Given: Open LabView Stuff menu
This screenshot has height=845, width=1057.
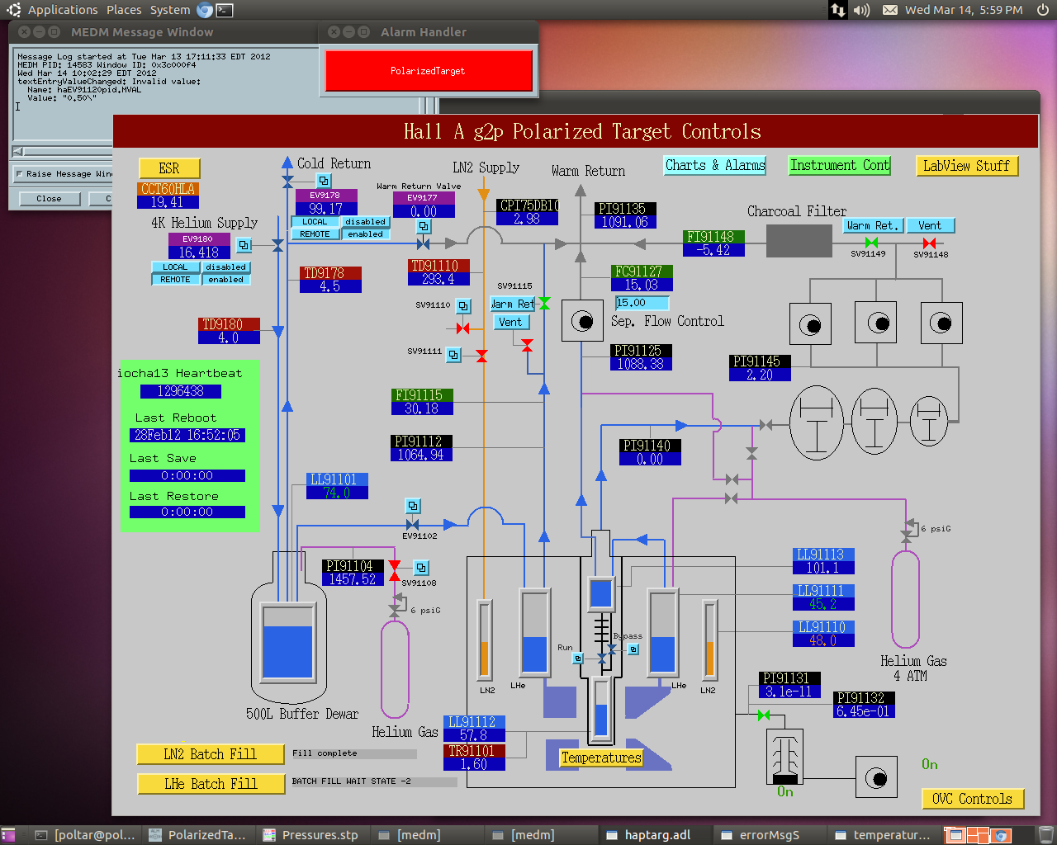Looking at the screenshot, I should click(x=966, y=166).
